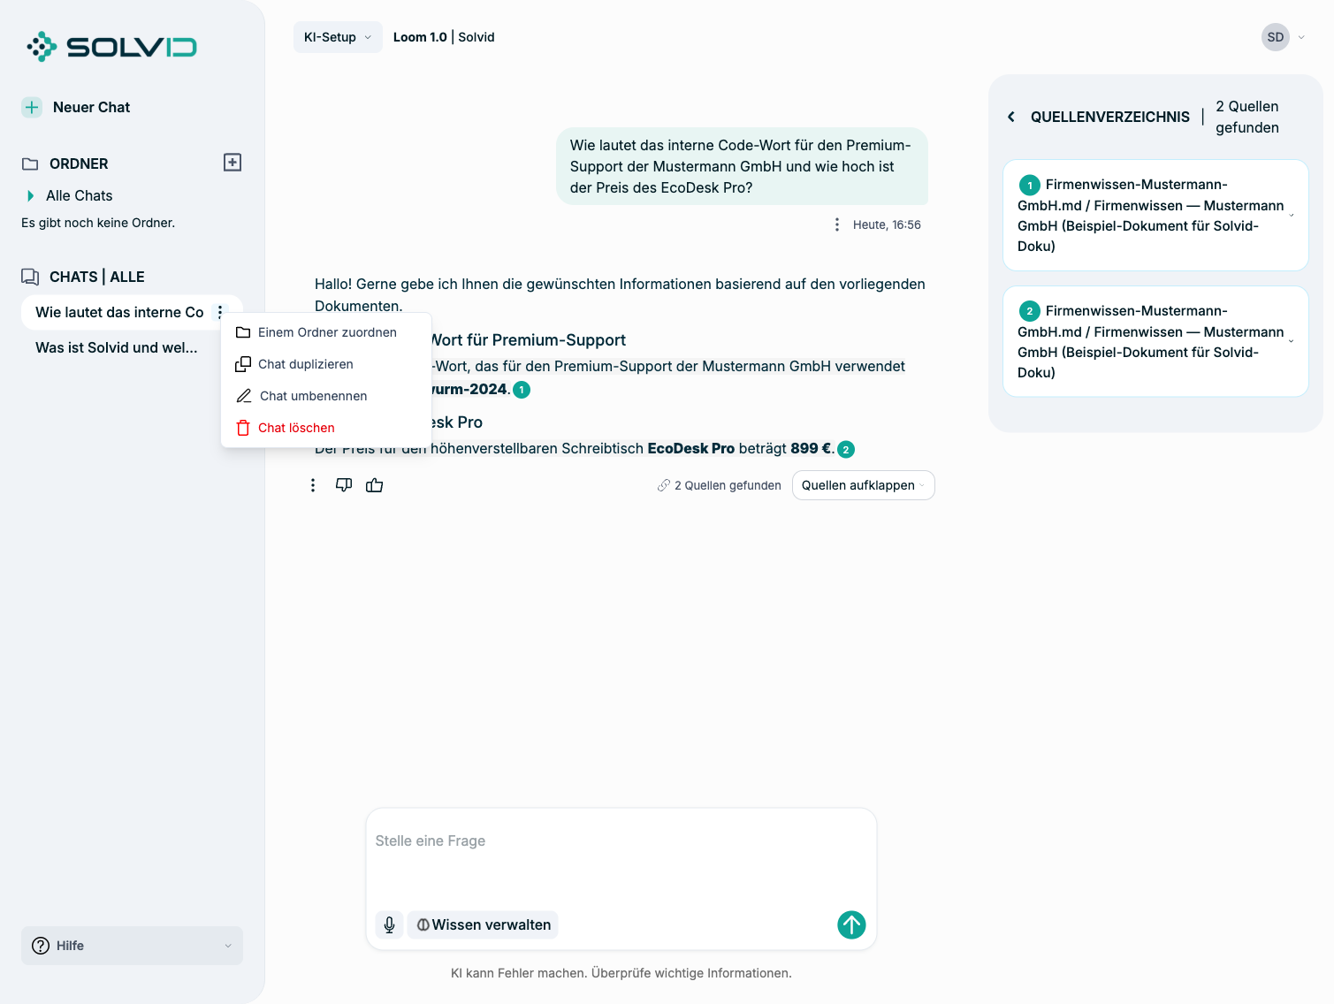Click Quellen aufklappen button

(863, 485)
